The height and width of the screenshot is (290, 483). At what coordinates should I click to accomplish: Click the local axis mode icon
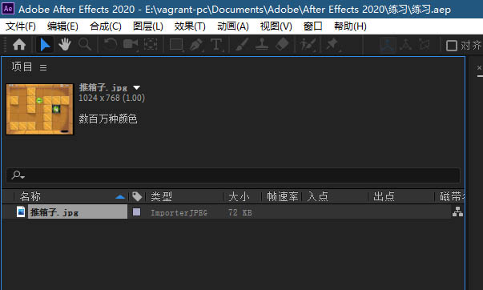pyautogui.click(x=388, y=45)
